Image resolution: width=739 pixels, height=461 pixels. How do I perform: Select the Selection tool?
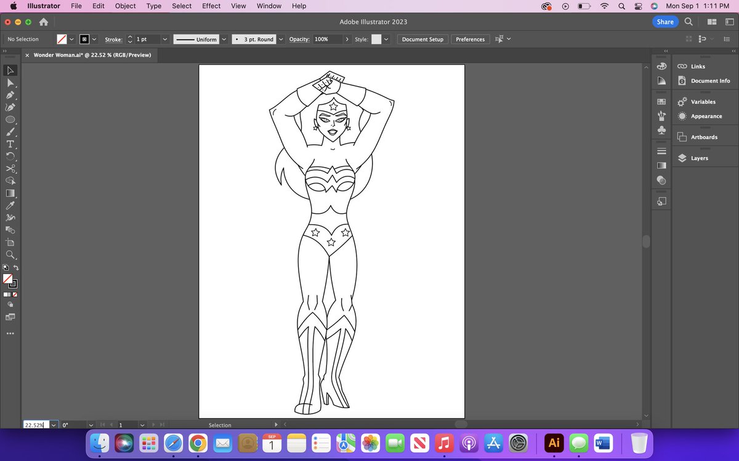10,70
